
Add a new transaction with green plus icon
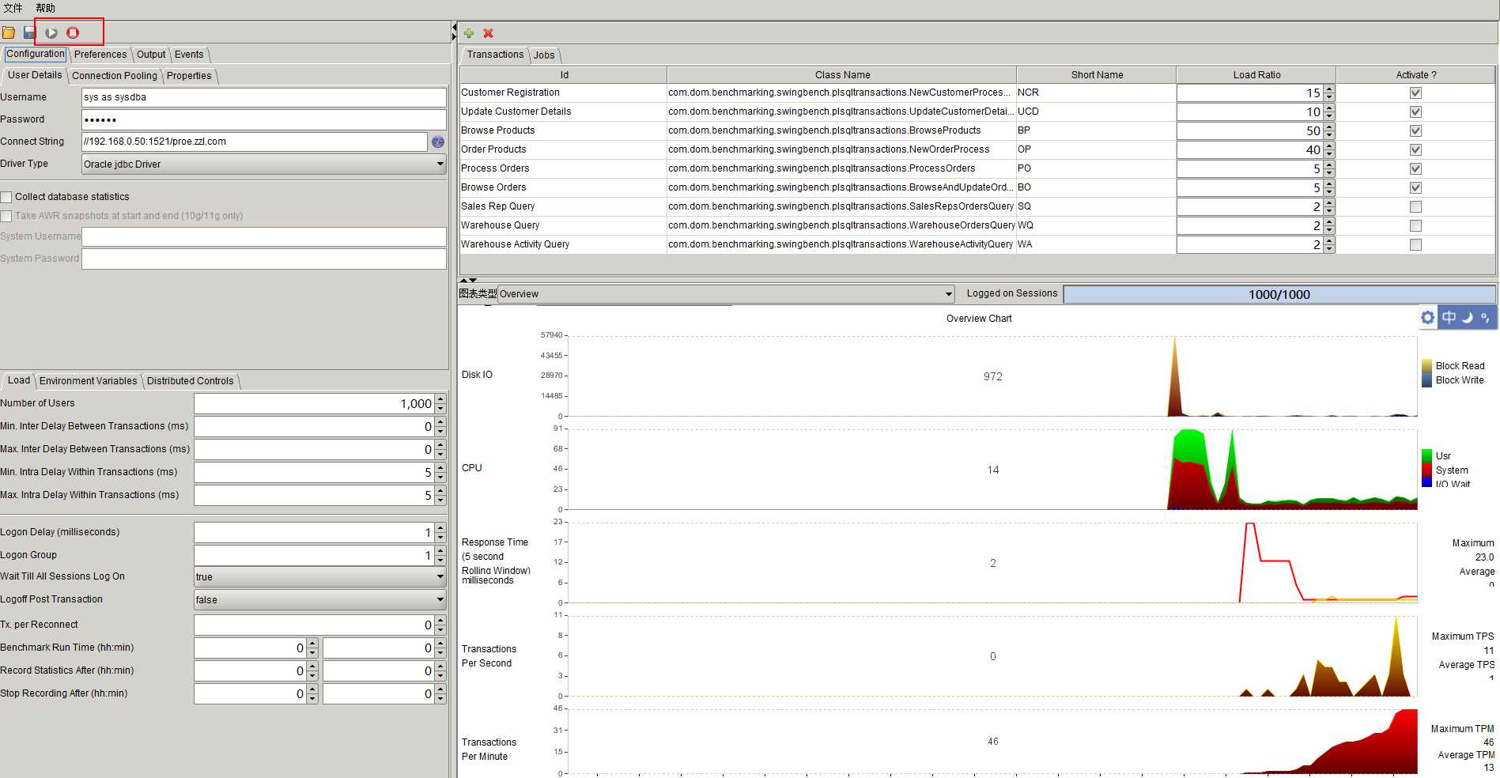(x=469, y=33)
